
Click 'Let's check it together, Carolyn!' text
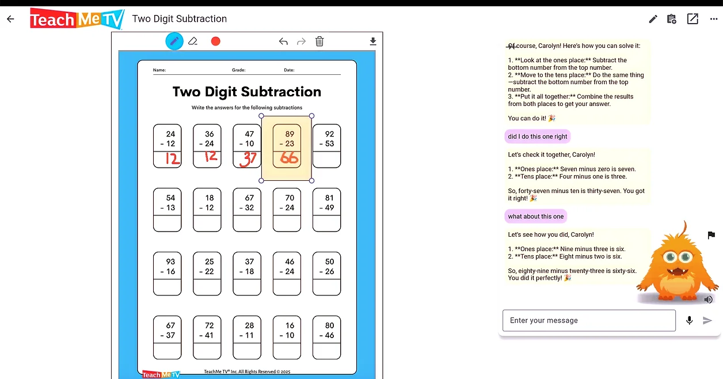[551, 154]
